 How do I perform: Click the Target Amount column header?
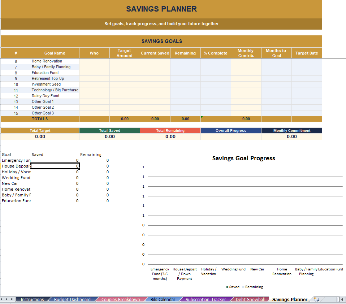click(x=125, y=53)
